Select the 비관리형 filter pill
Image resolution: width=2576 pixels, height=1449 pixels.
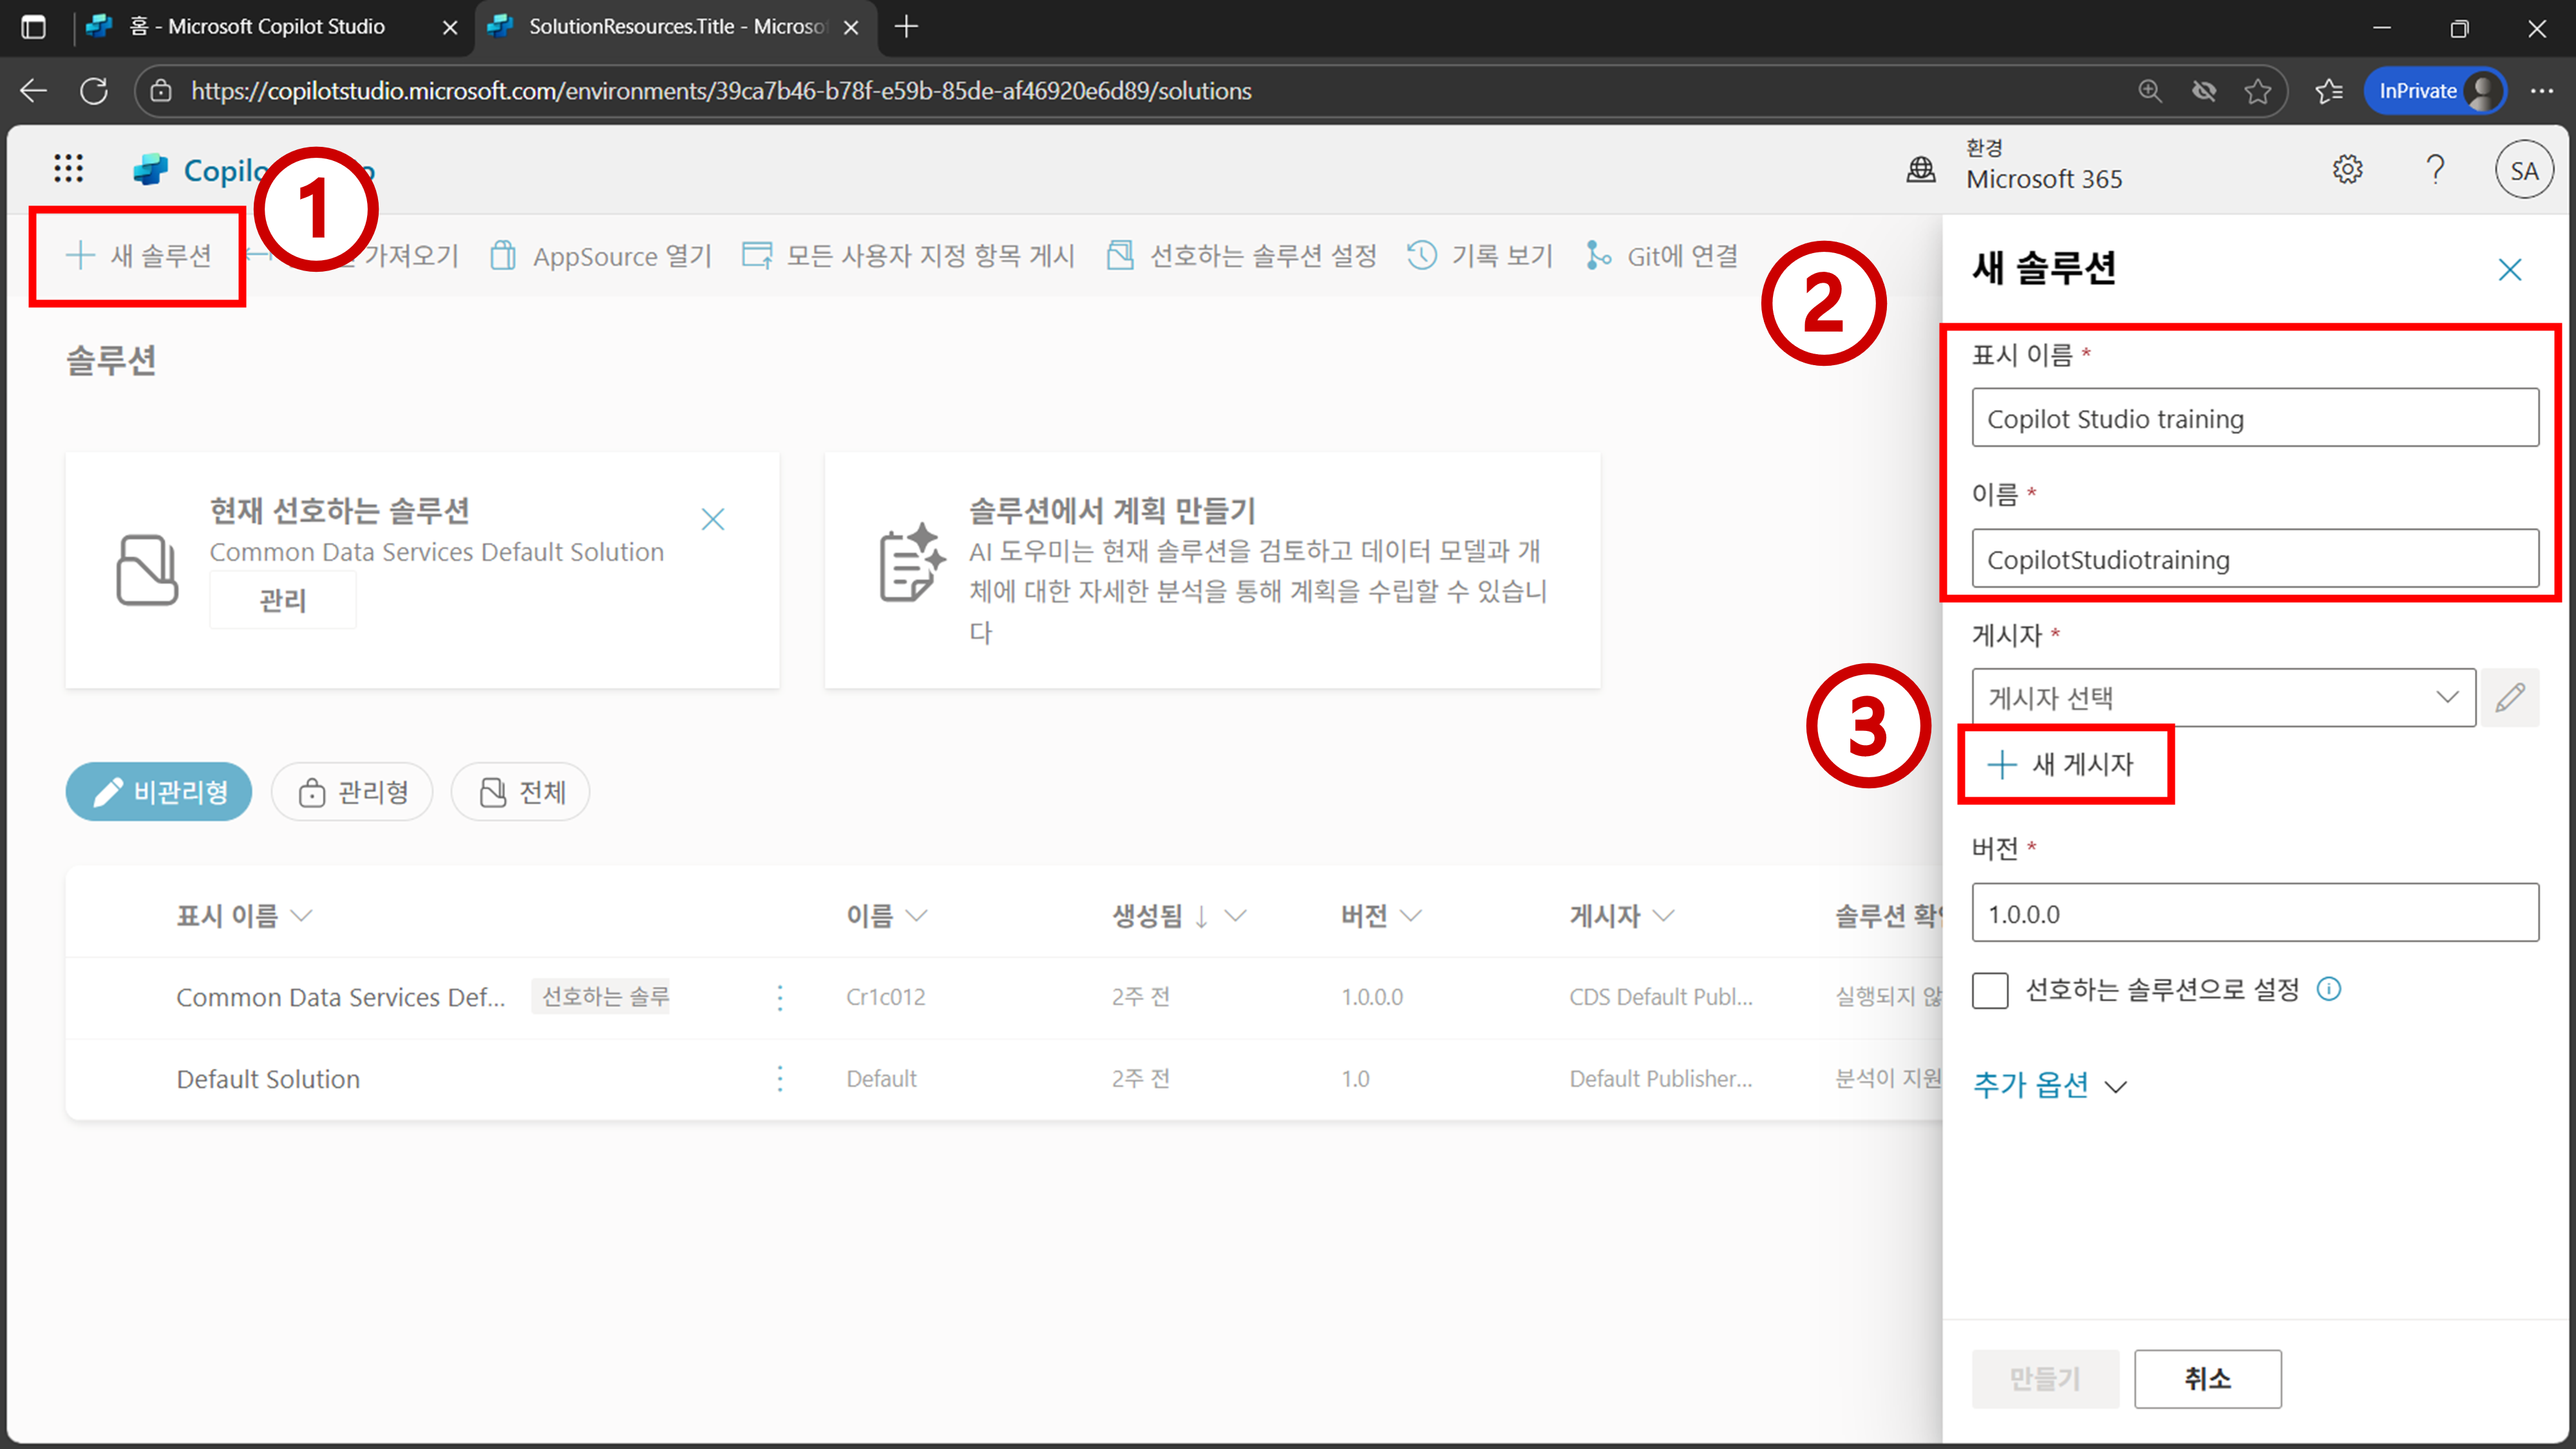[x=159, y=792]
